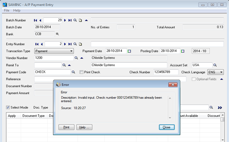The height and width of the screenshot is (142, 229).
Task: Click error source text 18:20:27
Action: [x=80, y=108]
